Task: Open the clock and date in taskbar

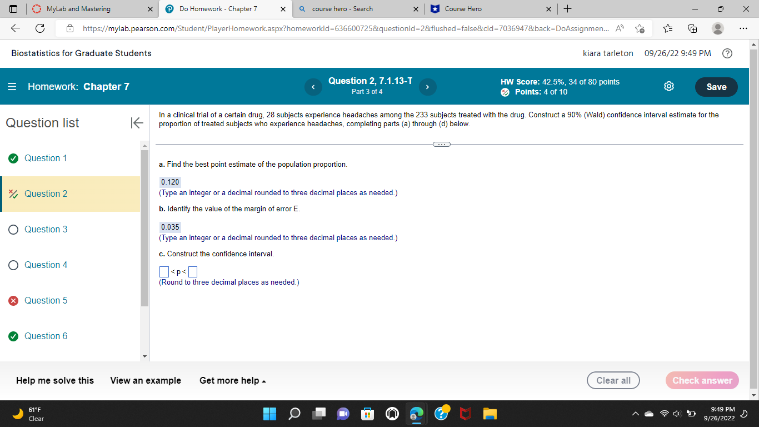Action: click(x=719, y=414)
